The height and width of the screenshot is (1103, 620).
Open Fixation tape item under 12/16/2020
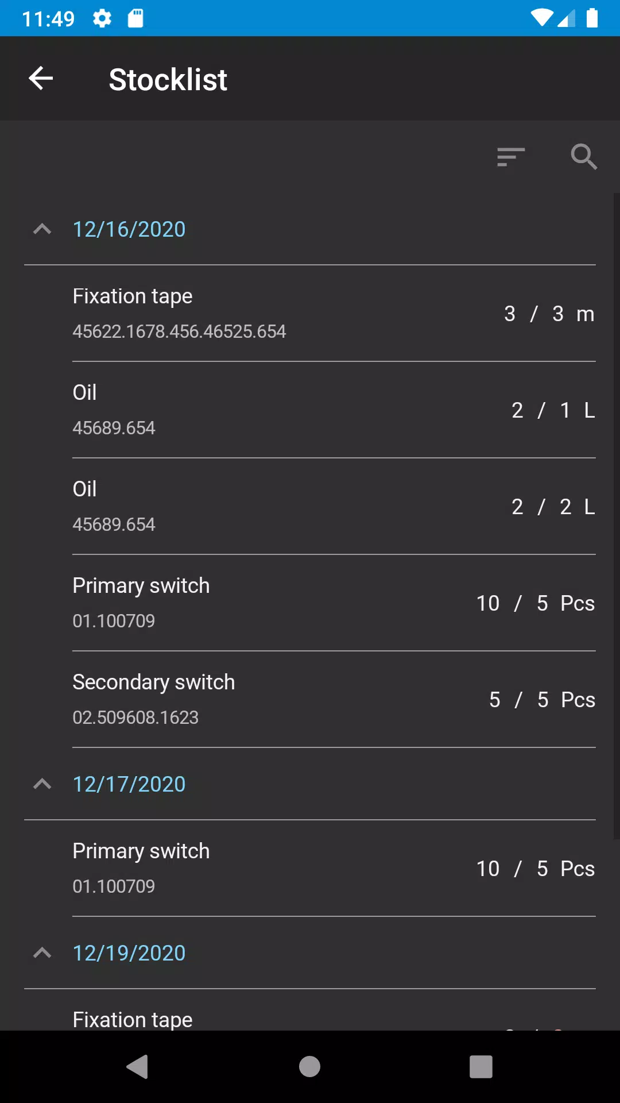point(334,314)
